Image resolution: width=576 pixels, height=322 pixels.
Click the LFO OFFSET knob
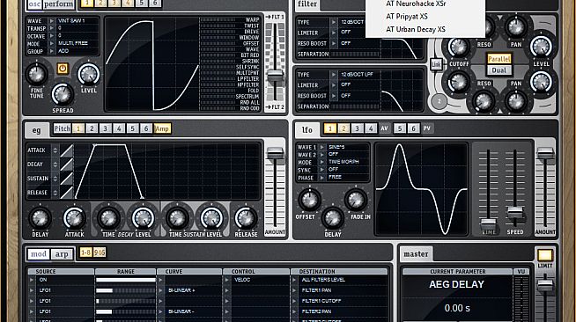[x=310, y=200]
